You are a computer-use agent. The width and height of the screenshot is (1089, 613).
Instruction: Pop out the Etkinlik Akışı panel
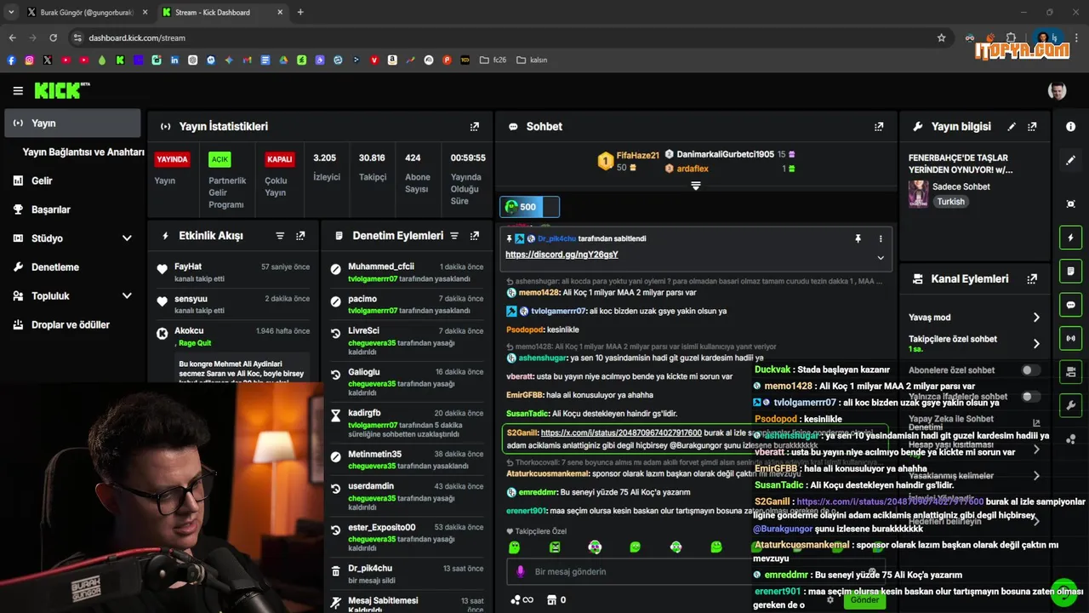(300, 235)
